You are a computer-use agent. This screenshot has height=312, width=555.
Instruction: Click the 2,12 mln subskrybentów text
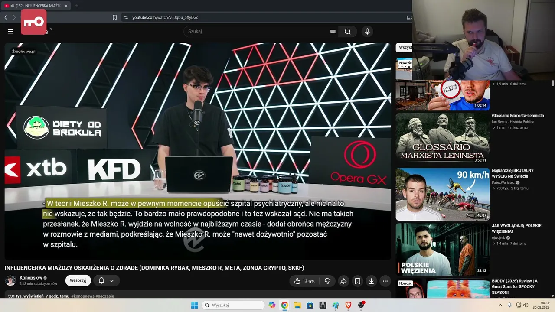click(38, 284)
